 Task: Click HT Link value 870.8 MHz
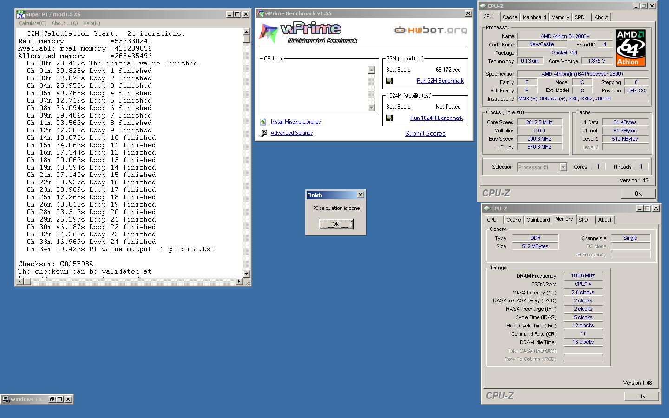click(x=539, y=147)
